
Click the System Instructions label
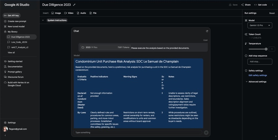click(x=57, y=20)
